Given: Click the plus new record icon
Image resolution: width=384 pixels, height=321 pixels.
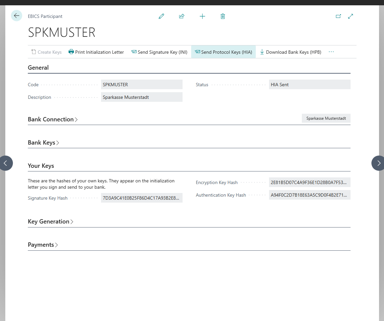Looking at the screenshot, I should (x=202, y=17).
